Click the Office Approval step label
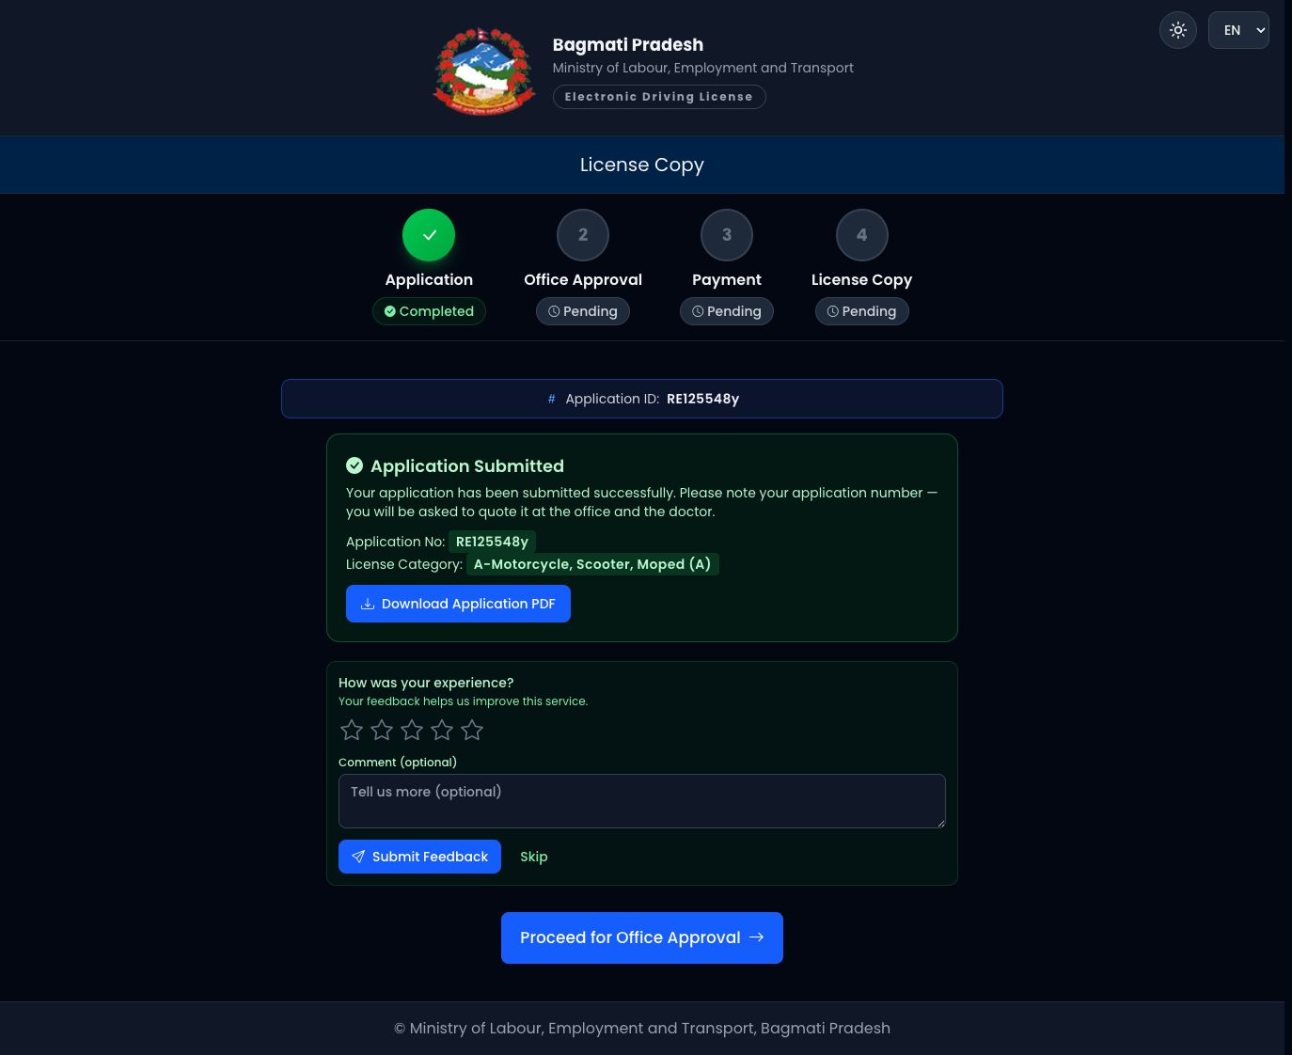 tap(583, 279)
